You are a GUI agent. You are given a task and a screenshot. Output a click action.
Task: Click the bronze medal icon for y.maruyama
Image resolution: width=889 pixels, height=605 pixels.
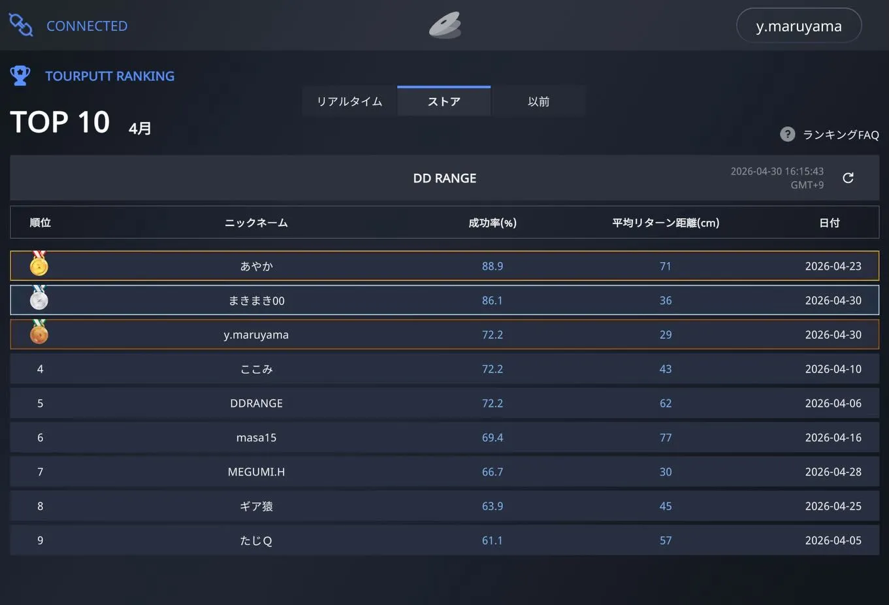[x=39, y=334]
